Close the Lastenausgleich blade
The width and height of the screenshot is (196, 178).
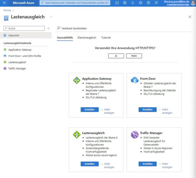[x=190, y=17]
